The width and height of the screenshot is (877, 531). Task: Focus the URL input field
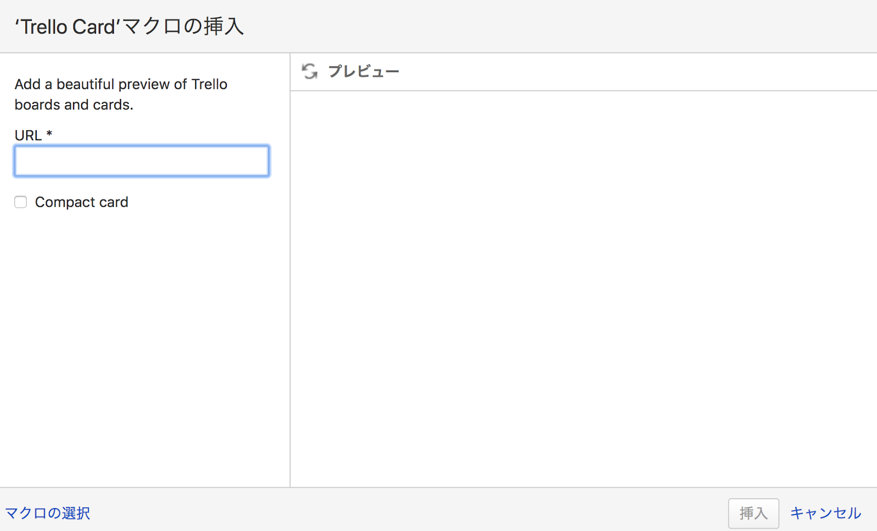141,161
